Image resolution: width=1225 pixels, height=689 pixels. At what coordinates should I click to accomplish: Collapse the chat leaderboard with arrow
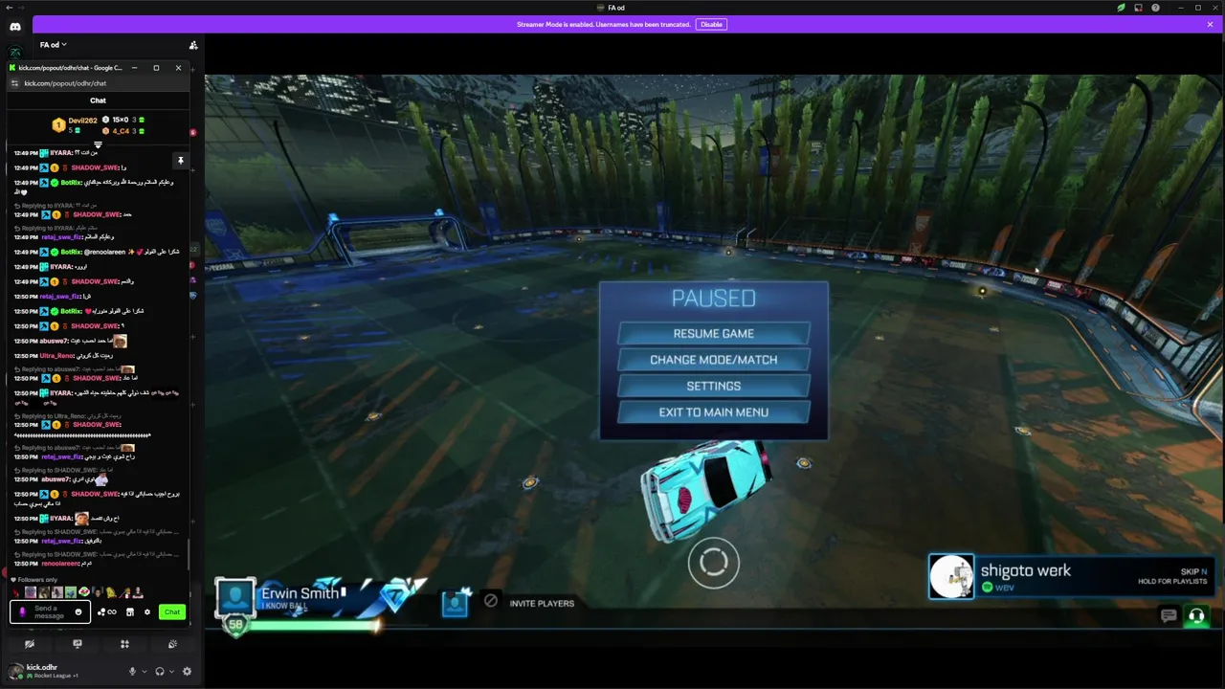pos(98,144)
